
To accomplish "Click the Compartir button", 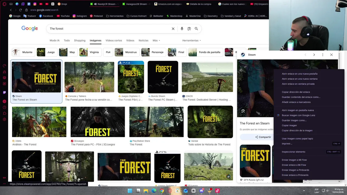I will click(263, 137).
